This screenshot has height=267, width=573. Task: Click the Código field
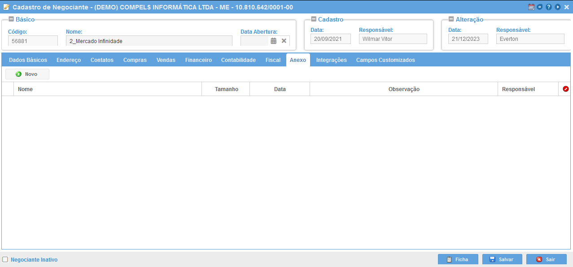pyautogui.click(x=33, y=41)
